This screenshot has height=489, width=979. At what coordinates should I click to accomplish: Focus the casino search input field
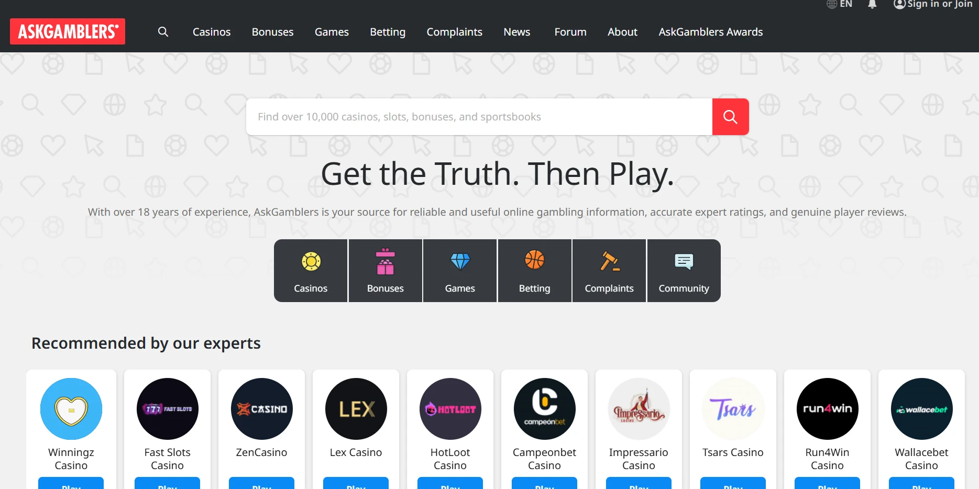pos(479,117)
